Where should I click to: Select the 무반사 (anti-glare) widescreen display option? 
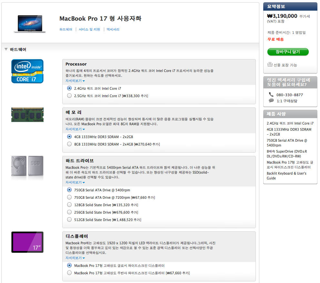pos(69,273)
